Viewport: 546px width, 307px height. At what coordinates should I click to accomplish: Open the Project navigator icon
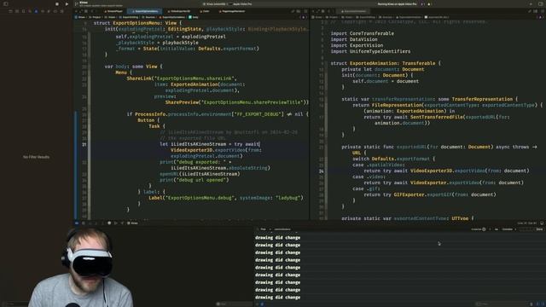[x=10, y=11]
